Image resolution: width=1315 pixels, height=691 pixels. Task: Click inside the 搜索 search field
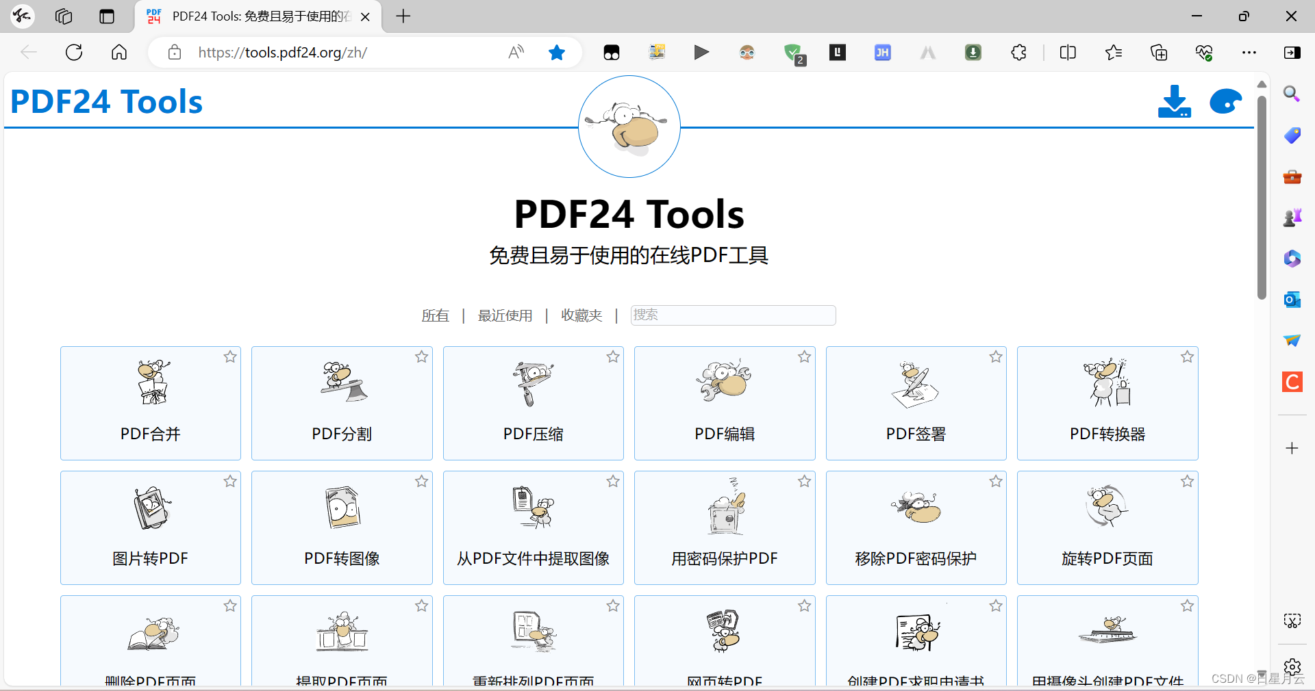coord(732,315)
